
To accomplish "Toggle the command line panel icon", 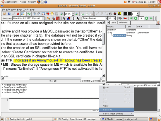I will 23,14.
